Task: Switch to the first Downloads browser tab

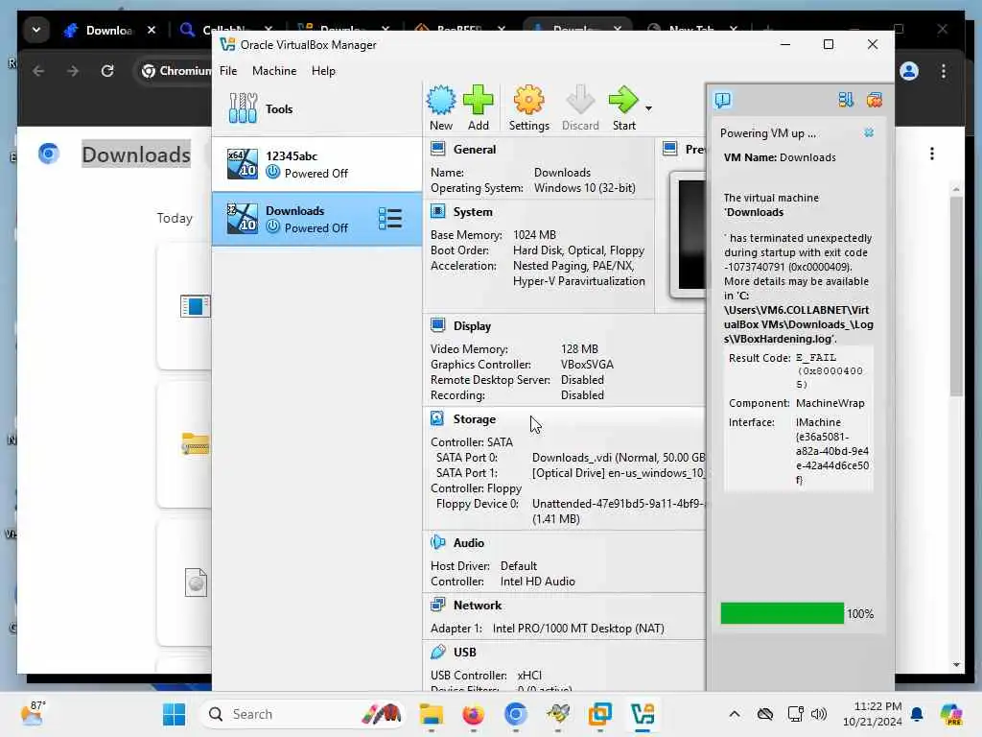Action: point(109,30)
